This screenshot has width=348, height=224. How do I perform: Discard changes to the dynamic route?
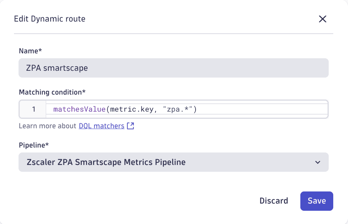[x=273, y=201]
